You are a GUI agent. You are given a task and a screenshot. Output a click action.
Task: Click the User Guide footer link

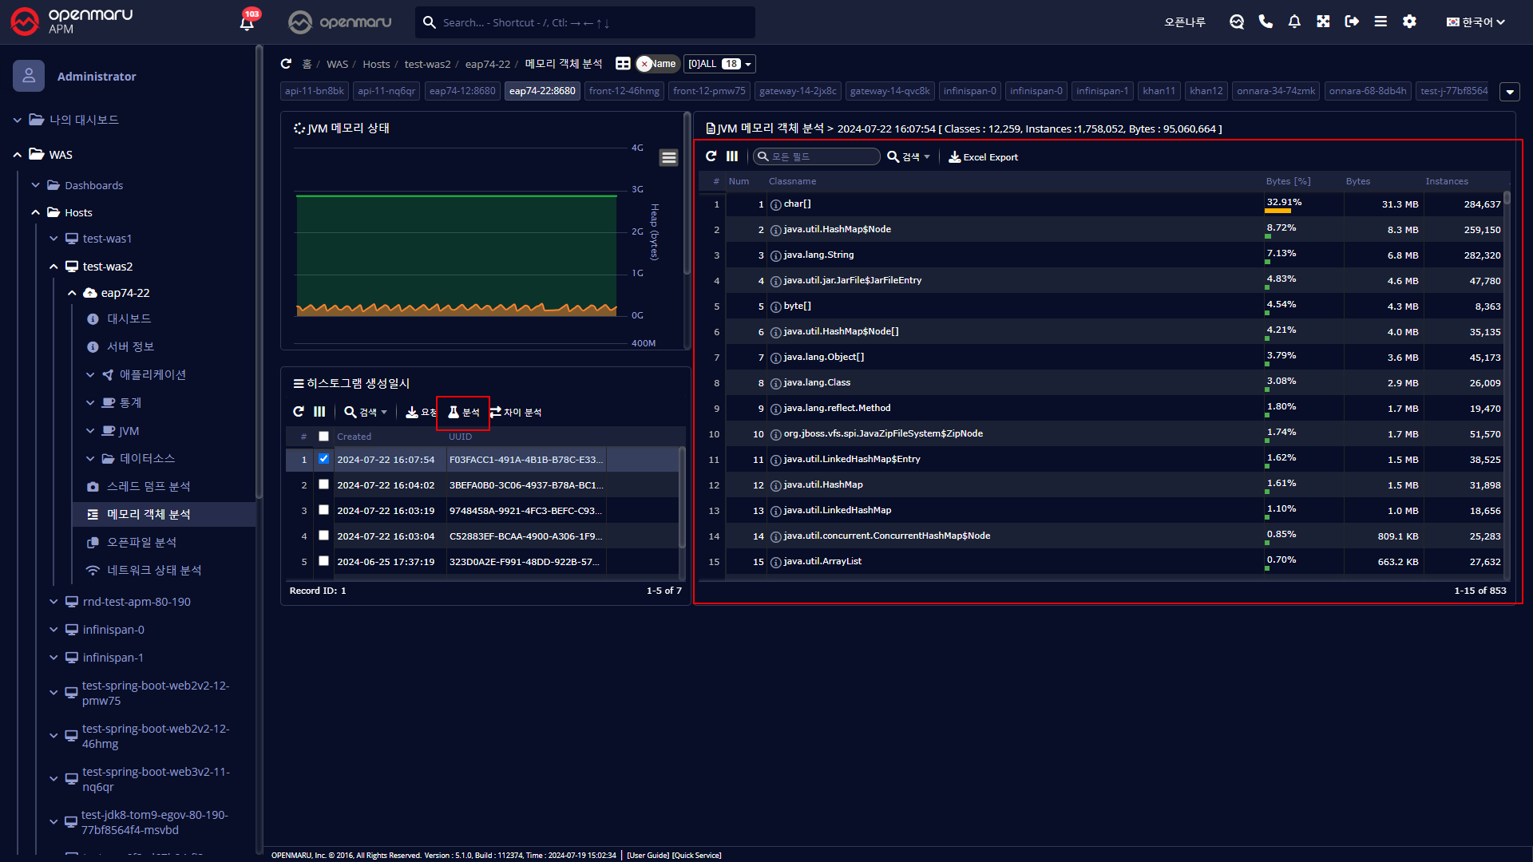pos(648,855)
